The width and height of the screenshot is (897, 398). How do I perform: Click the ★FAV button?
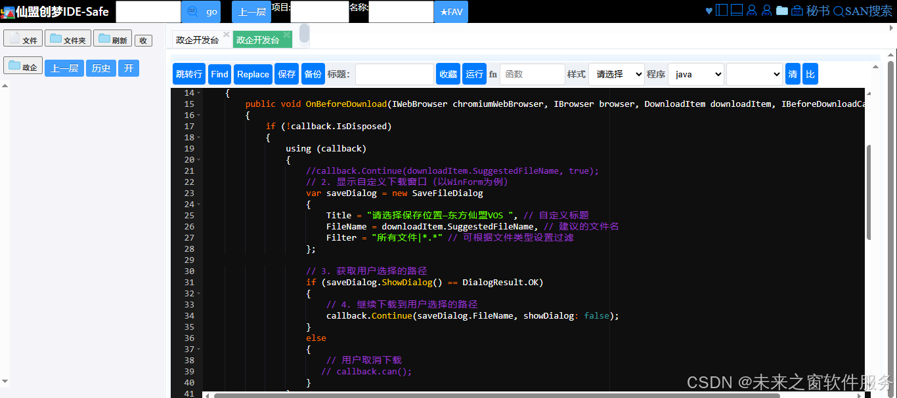pyautogui.click(x=451, y=12)
